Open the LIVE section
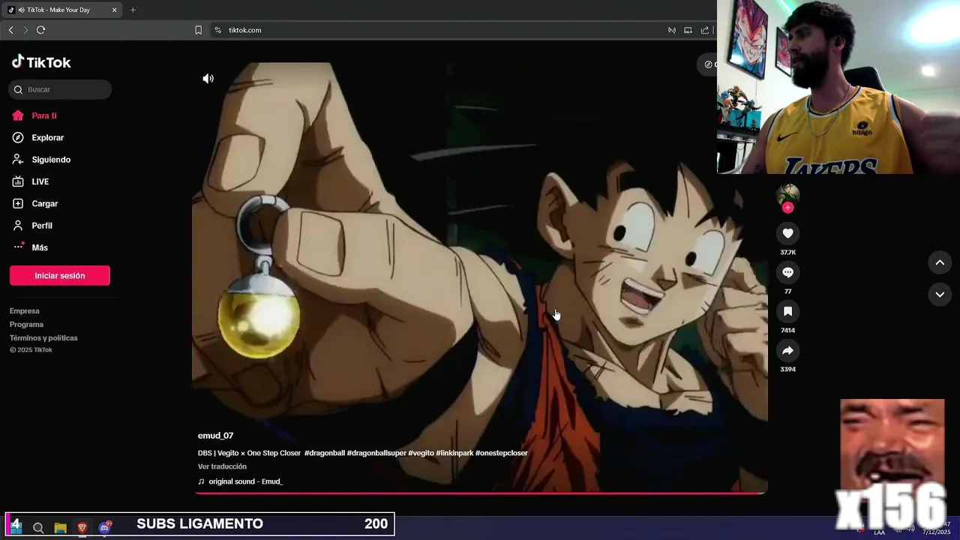 [x=31, y=181]
